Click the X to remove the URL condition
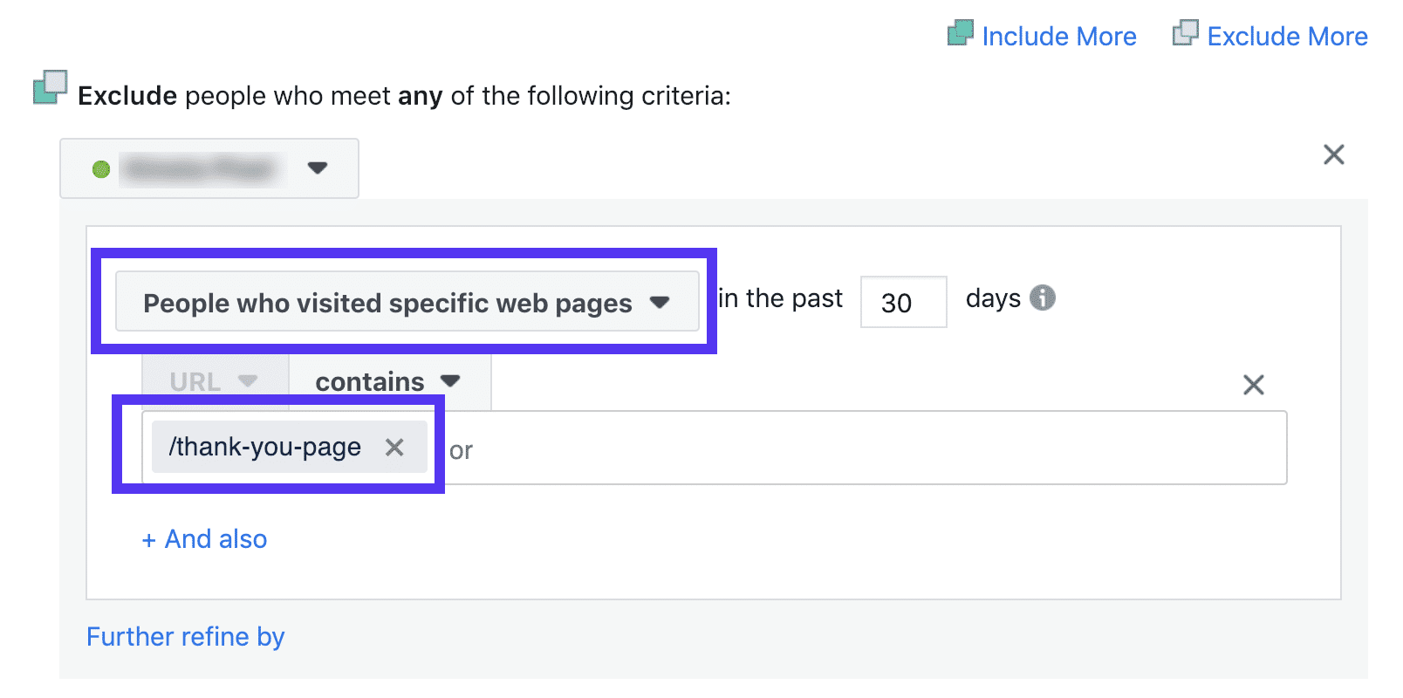 1254,384
